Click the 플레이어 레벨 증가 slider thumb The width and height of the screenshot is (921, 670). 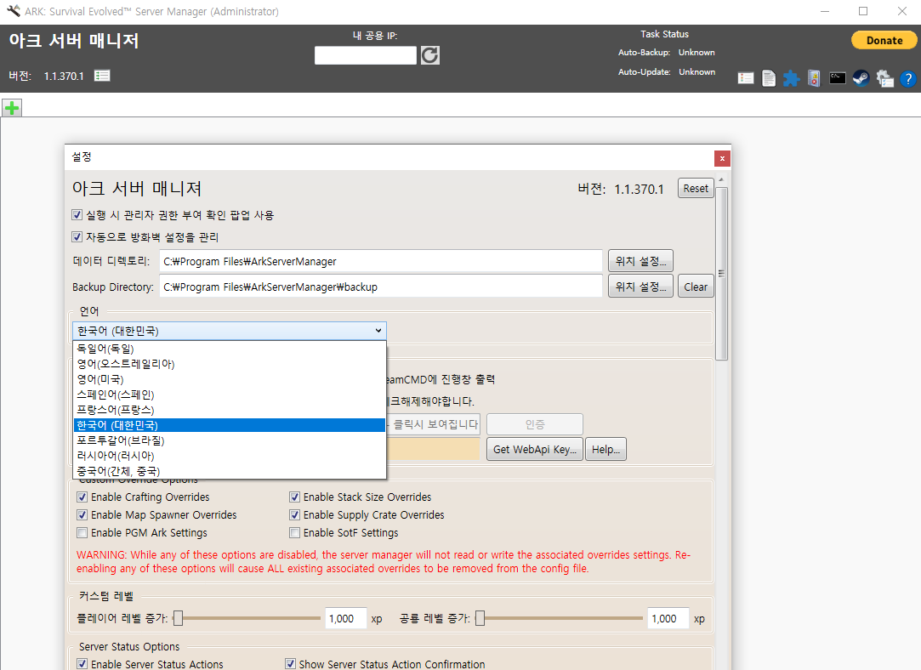click(x=179, y=618)
